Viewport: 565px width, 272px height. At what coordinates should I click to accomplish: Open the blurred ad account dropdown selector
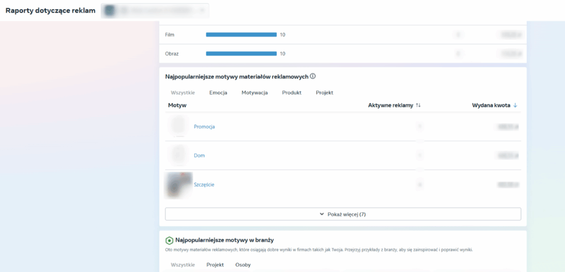[x=155, y=10]
